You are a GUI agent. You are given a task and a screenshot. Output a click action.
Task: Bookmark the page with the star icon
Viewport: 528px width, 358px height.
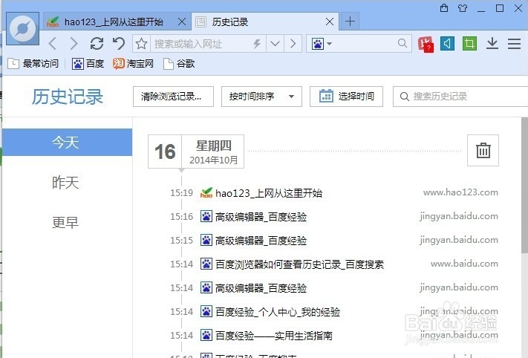point(141,44)
